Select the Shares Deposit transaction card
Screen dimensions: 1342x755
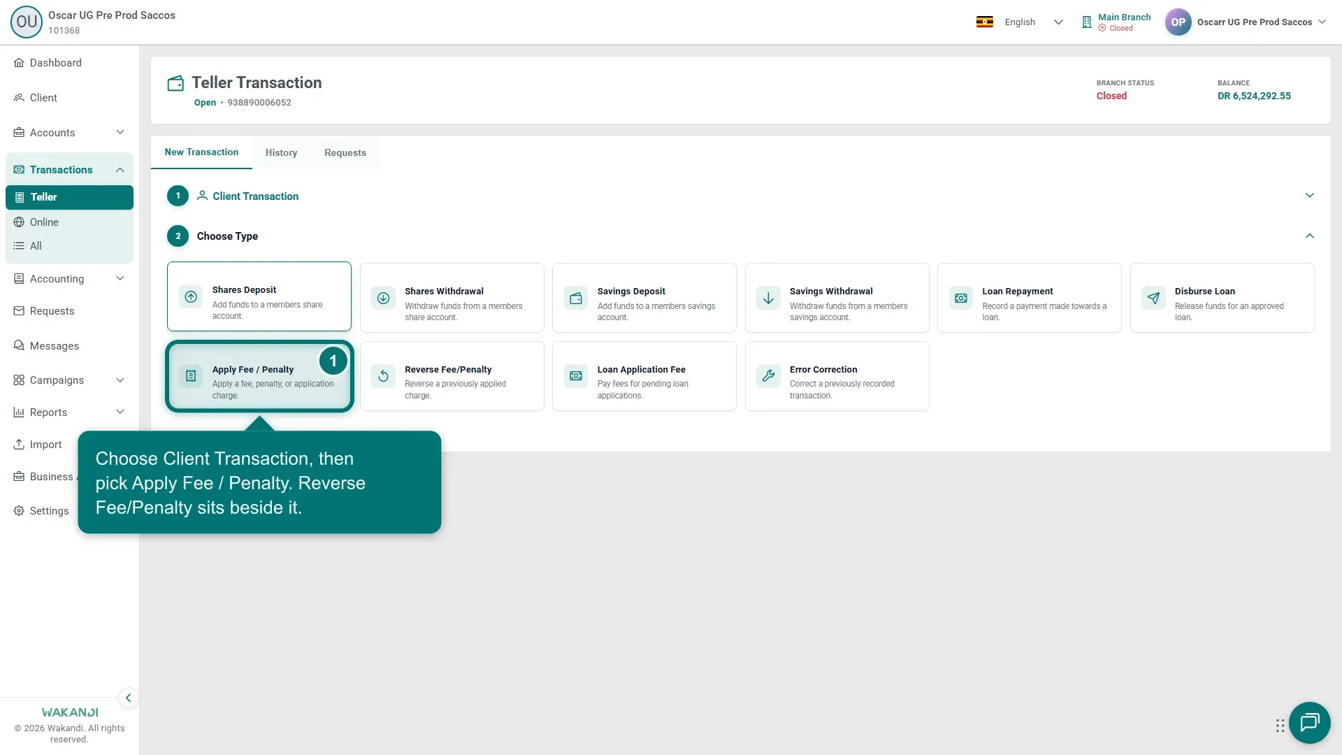(259, 296)
